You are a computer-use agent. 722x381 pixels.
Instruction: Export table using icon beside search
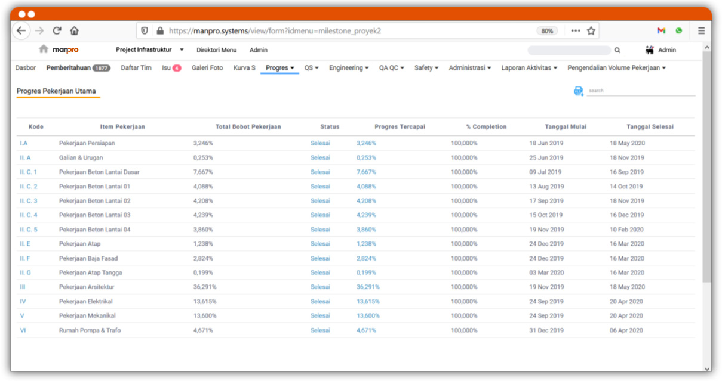tap(578, 91)
